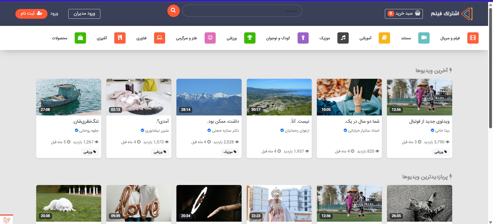Open the طنز و سرگرمی category
493x224 pixels.
pyautogui.click(x=186, y=38)
